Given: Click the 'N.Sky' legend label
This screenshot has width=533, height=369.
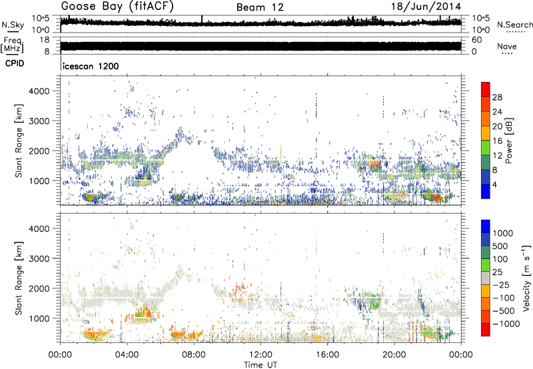Looking at the screenshot, I should click(x=13, y=25).
